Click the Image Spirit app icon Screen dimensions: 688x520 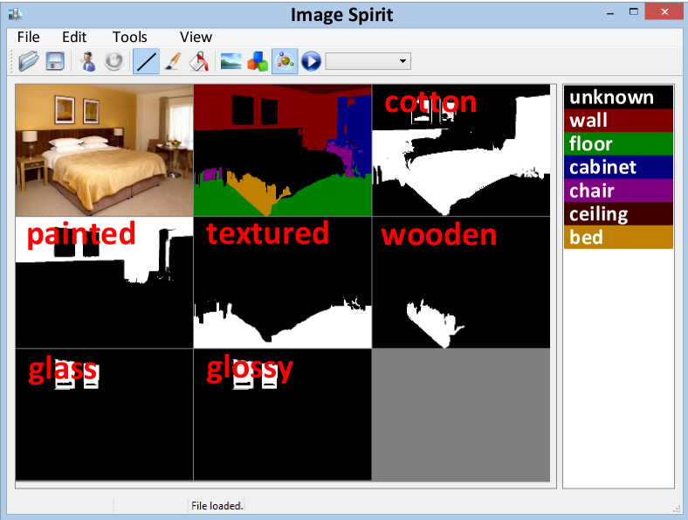pyautogui.click(x=16, y=15)
